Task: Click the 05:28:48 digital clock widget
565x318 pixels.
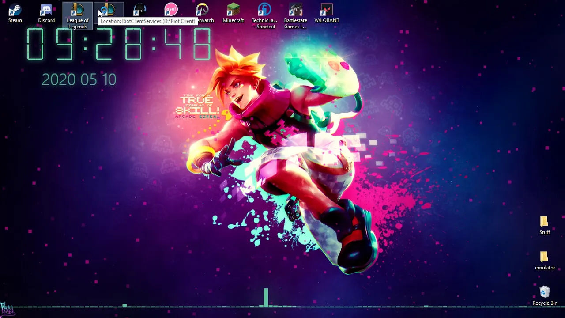Action: coord(119,44)
